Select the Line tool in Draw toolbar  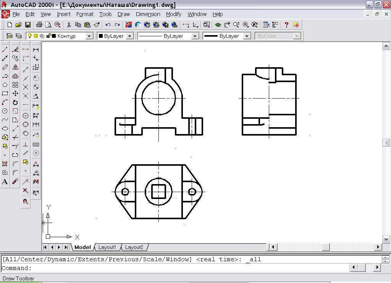5,49
